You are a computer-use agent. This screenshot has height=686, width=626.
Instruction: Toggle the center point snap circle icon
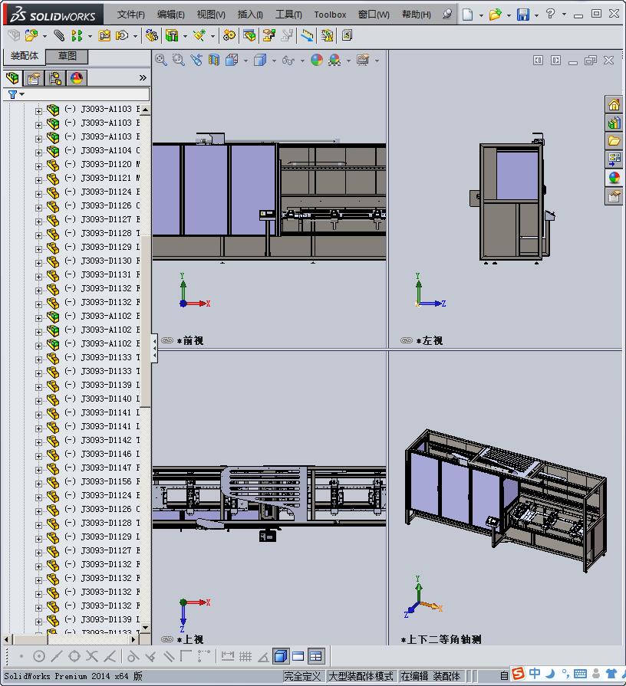coord(39,656)
